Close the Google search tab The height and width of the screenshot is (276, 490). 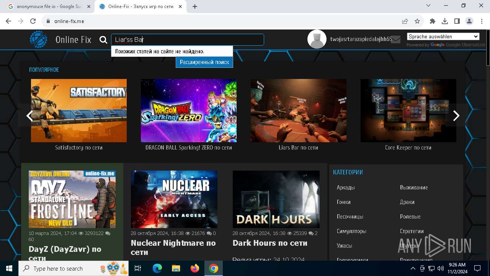click(x=89, y=7)
